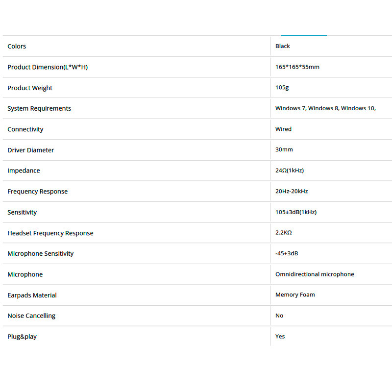
Task: Click the Microphone Sensitivity label
Action: pyautogui.click(x=41, y=254)
